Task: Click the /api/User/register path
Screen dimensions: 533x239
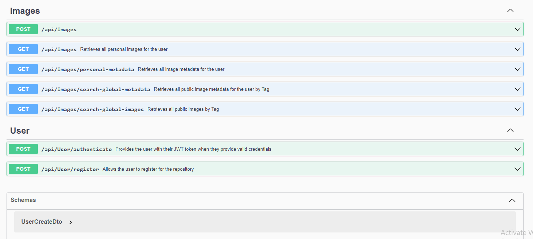Action: [x=70, y=169]
